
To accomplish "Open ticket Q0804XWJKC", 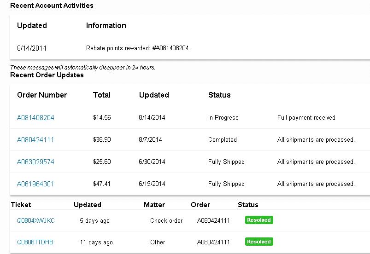I will 35,220.
